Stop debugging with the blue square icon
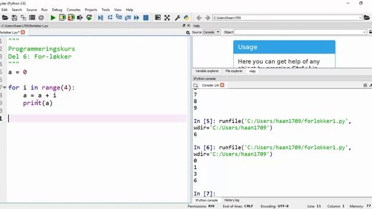The width and height of the screenshot is (372, 209). (146, 17)
